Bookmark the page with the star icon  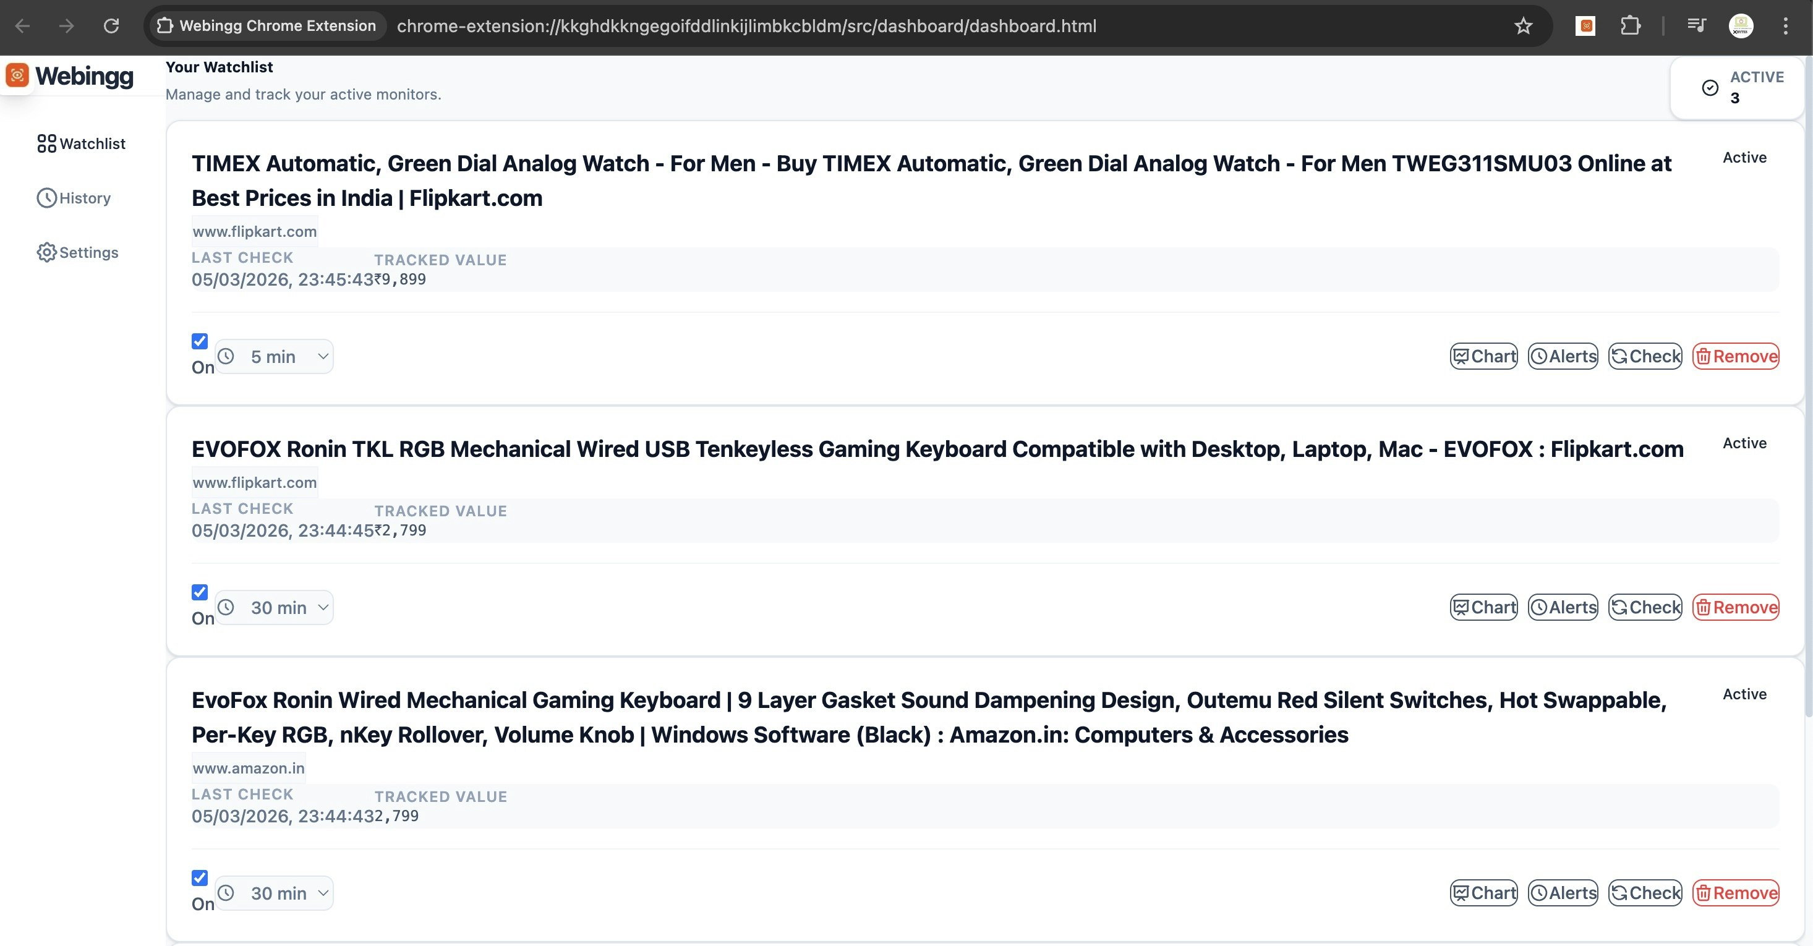click(1522, 25)
